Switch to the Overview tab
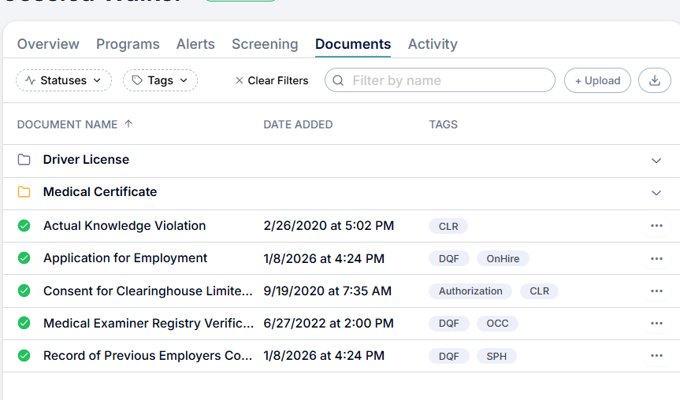The width and height of the screenshot is (680, 400). [48, 44]
